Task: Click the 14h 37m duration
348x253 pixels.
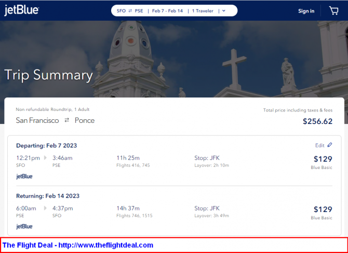Action: 128,208
